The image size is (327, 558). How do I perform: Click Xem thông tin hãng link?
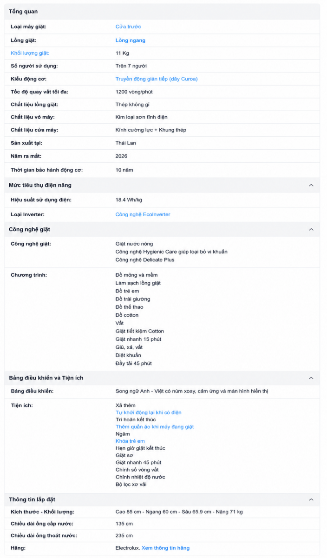[x=166, y=548]
